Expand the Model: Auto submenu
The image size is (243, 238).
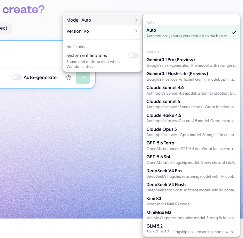coord(102,20)
